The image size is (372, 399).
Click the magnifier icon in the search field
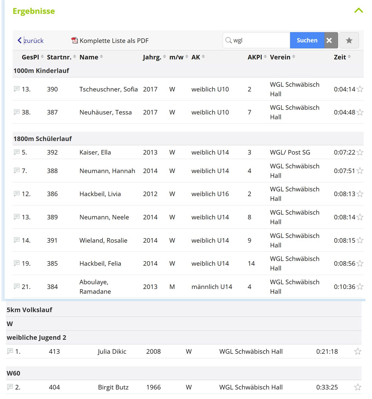click(x=228, y=41)
